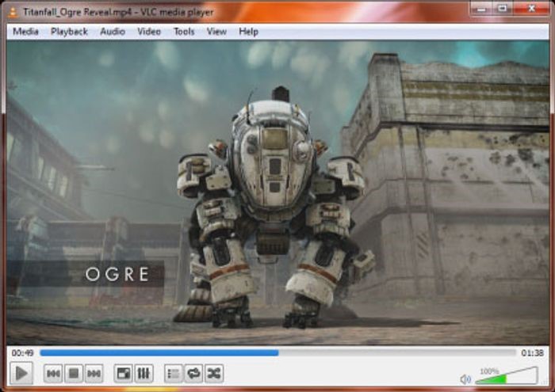The height and width of the screenshot is (392, 555).
Task: Toggle shuffle random playback
Action: point(213,373)
